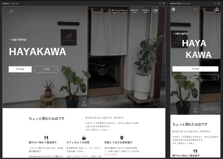Image resolution: width=223 pixels, height=159 pixels.
Task: Click the white アクセス button in the laptop hero
Action: coord(20,69)
